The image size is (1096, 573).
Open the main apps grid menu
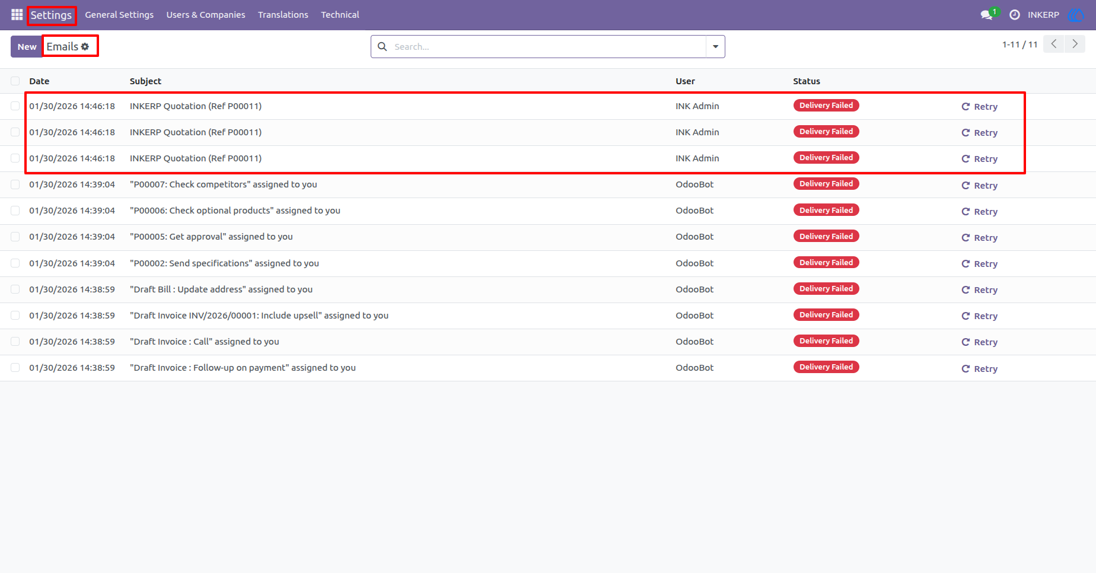[x=17, y=15]
